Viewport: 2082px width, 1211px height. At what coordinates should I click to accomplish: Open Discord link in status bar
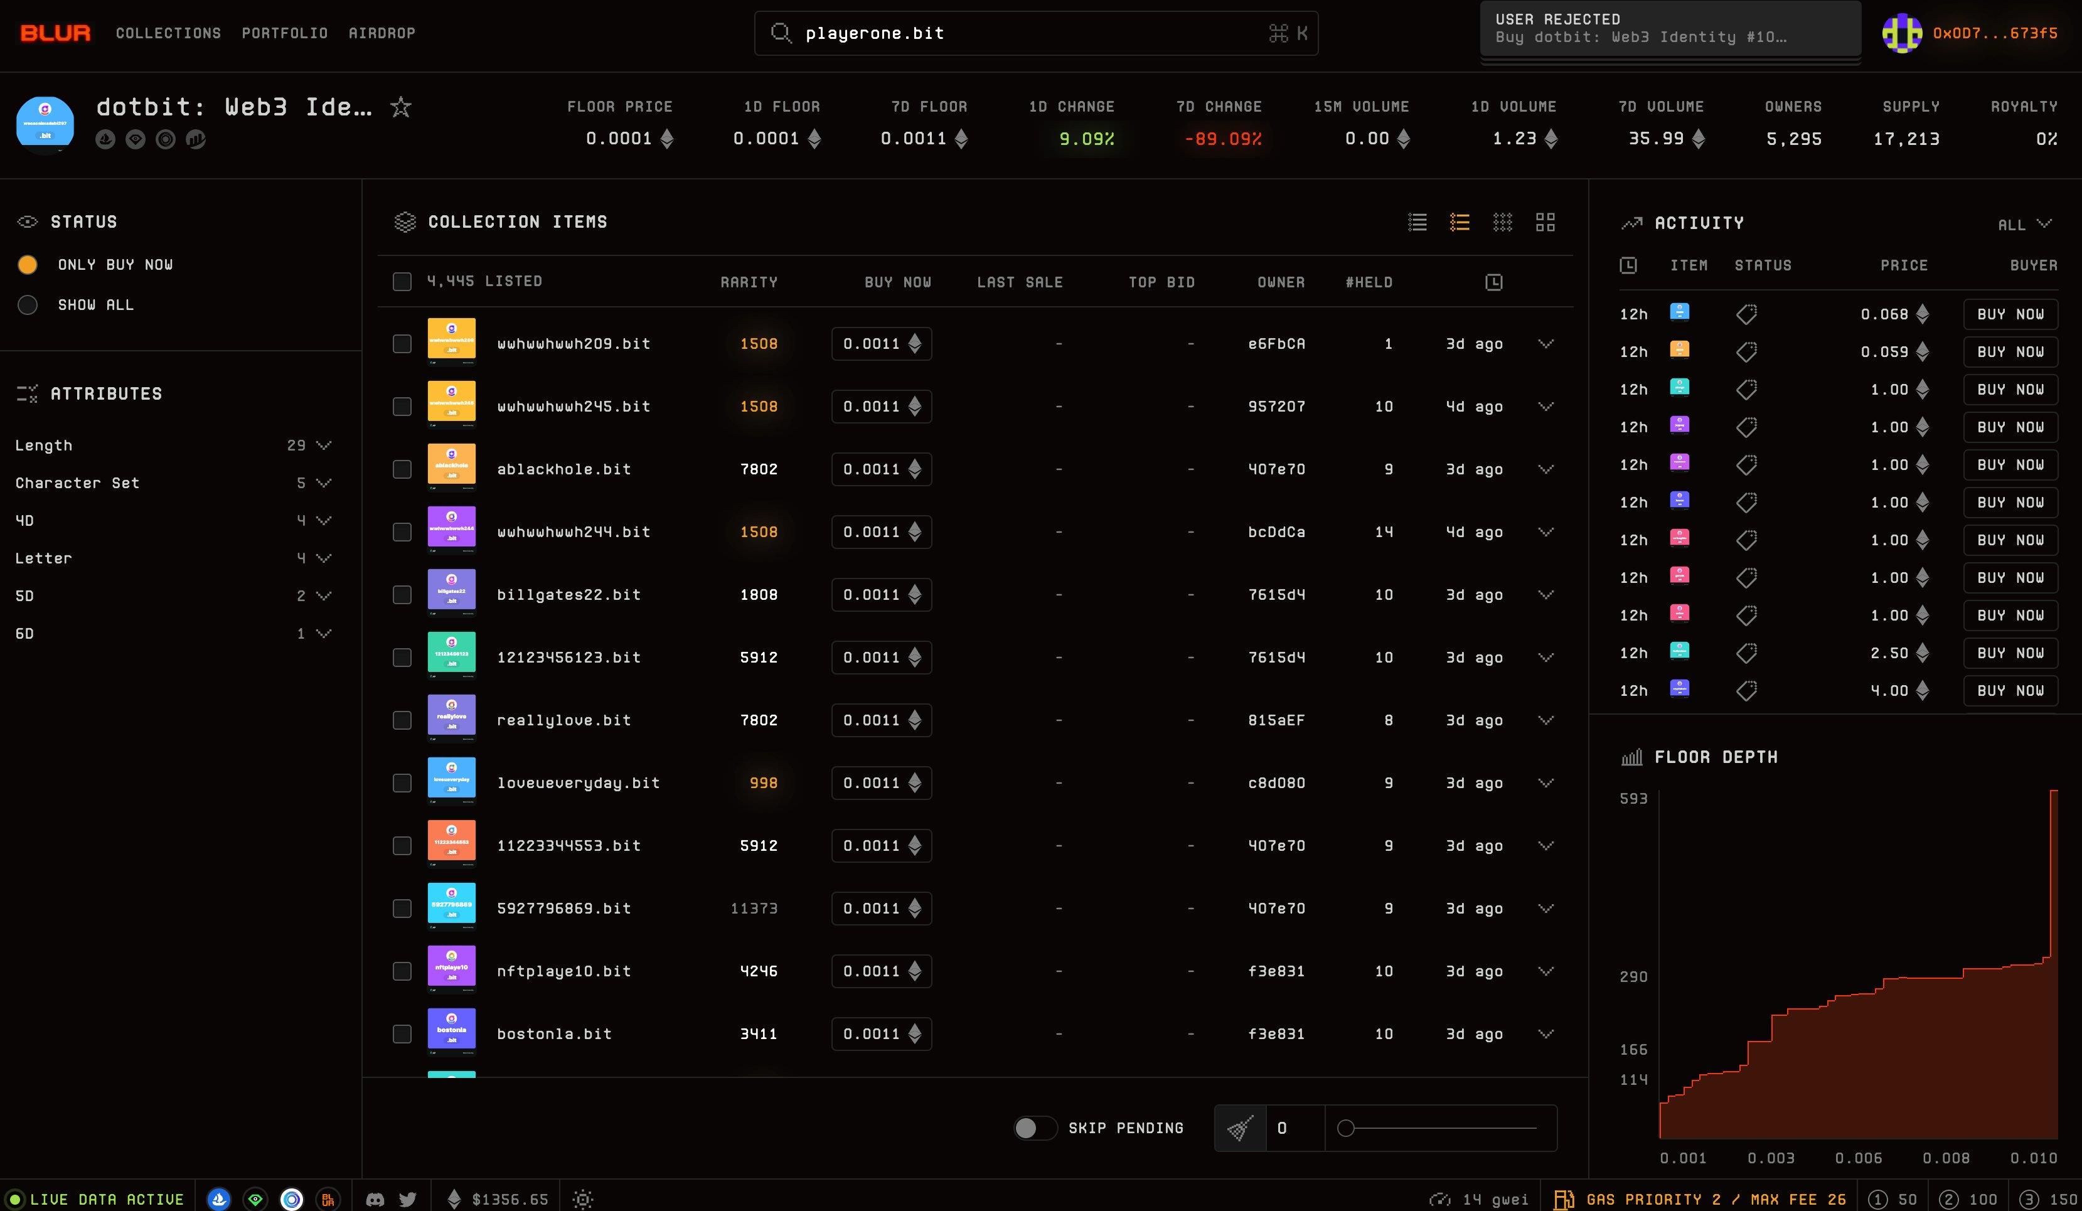coord(375,1200)
